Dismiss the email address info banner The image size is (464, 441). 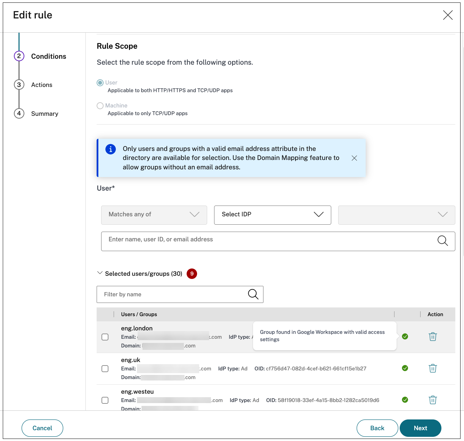354,158
